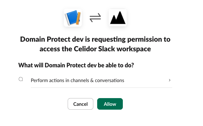Click the lower left-pointing exchange arrow
Image resolution: width=203 pixels, height=126 pixels.
[95, 20]
